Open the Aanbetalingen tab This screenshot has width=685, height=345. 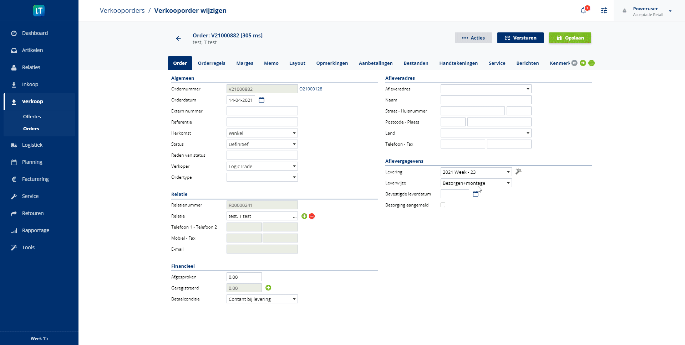tap(376, 63)
